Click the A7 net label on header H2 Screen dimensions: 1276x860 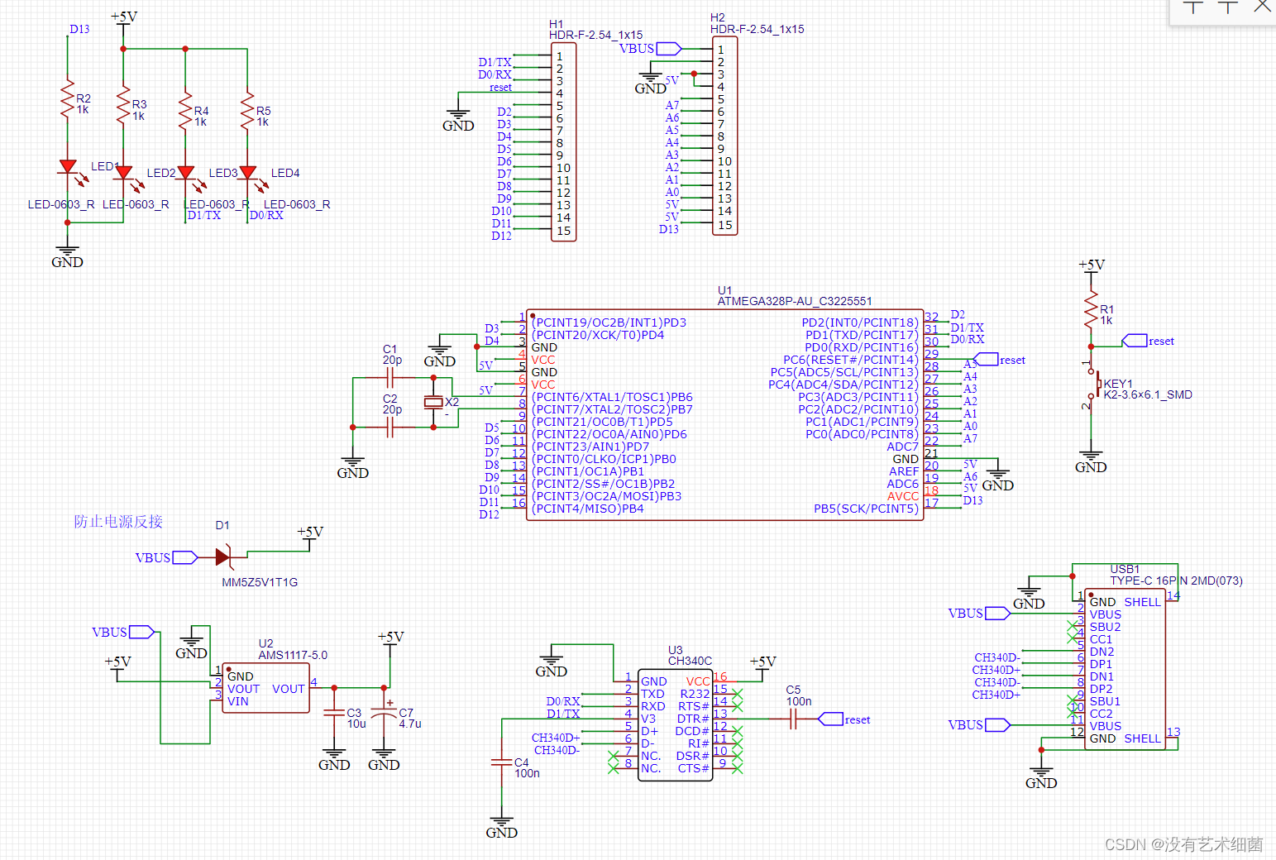672,105
